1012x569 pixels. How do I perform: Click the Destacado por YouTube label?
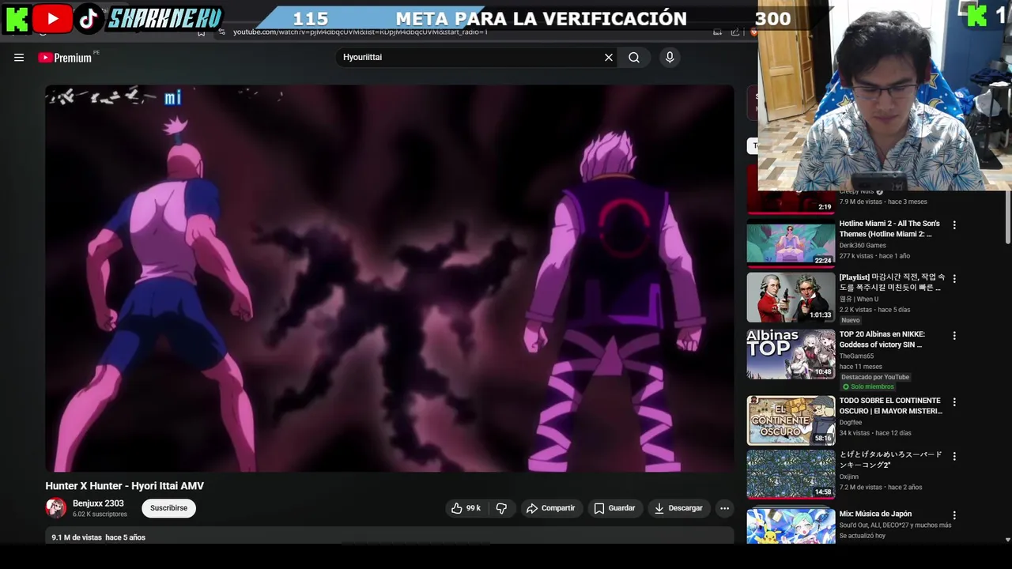[875, 377]
